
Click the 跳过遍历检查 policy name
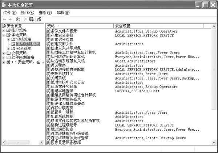[x=62, y=129]
